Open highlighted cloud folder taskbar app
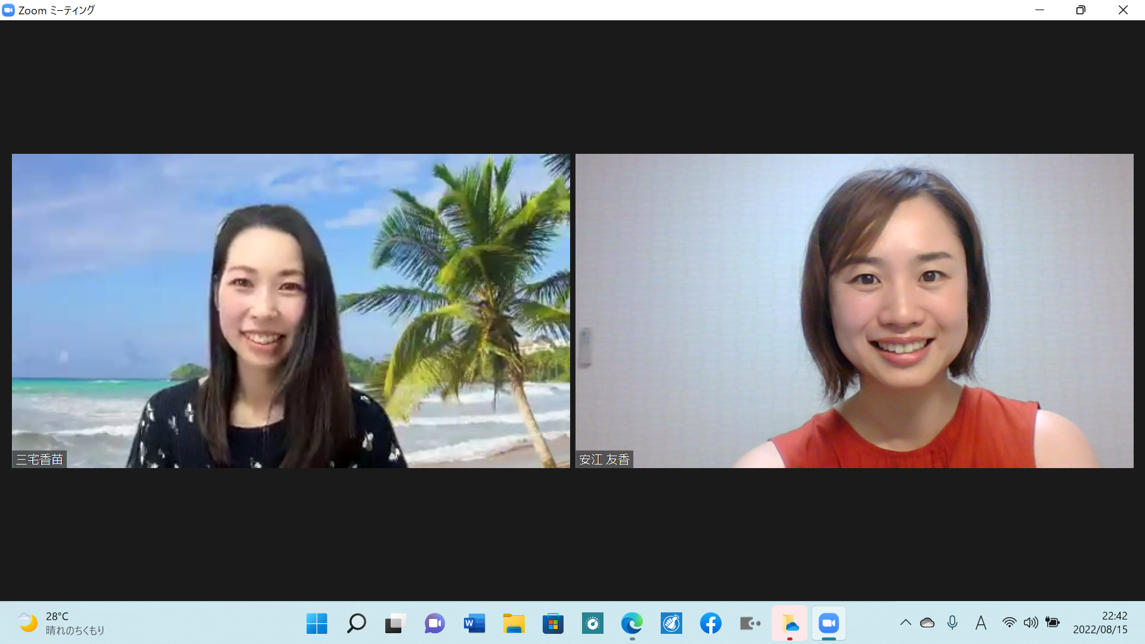 point(790,624)
